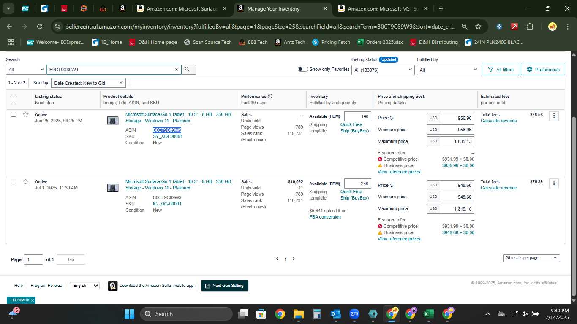The image size is (577, 324).
Task: Open the three-dot menu for SY_XIG-00001 row
Action: 554,116
